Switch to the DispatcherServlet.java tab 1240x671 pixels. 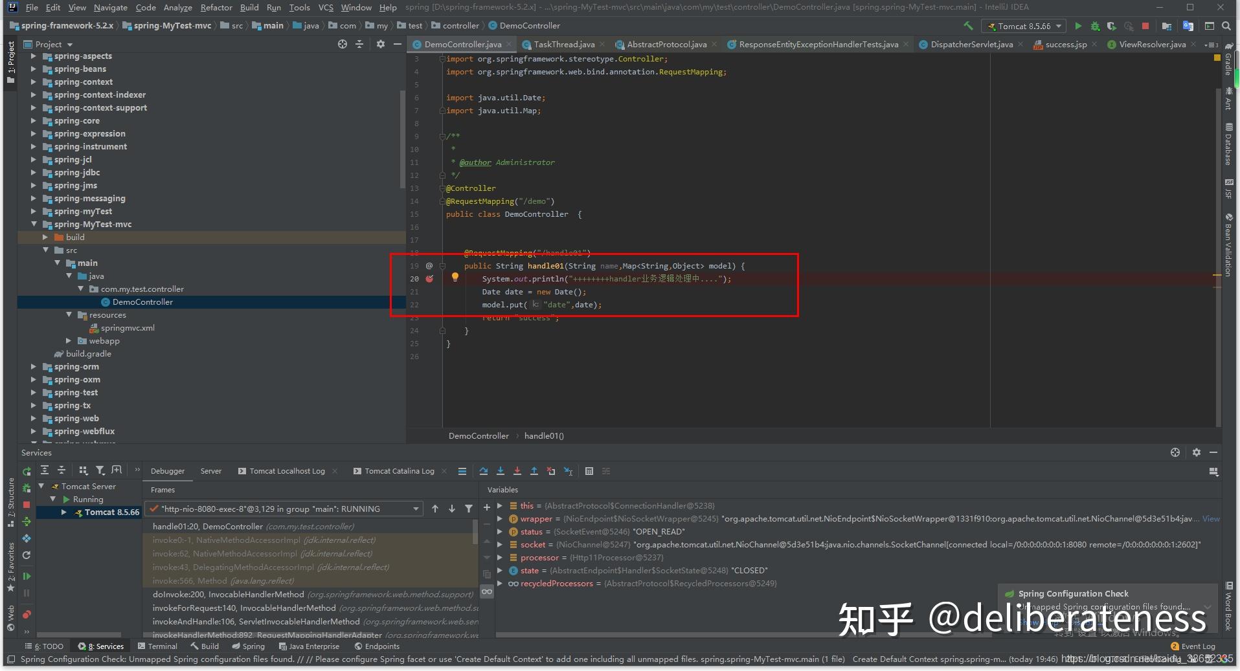[971, 44]
